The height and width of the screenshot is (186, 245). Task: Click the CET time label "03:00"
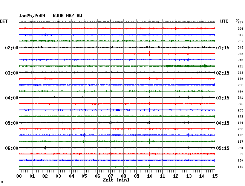click(x=12, y=73)
